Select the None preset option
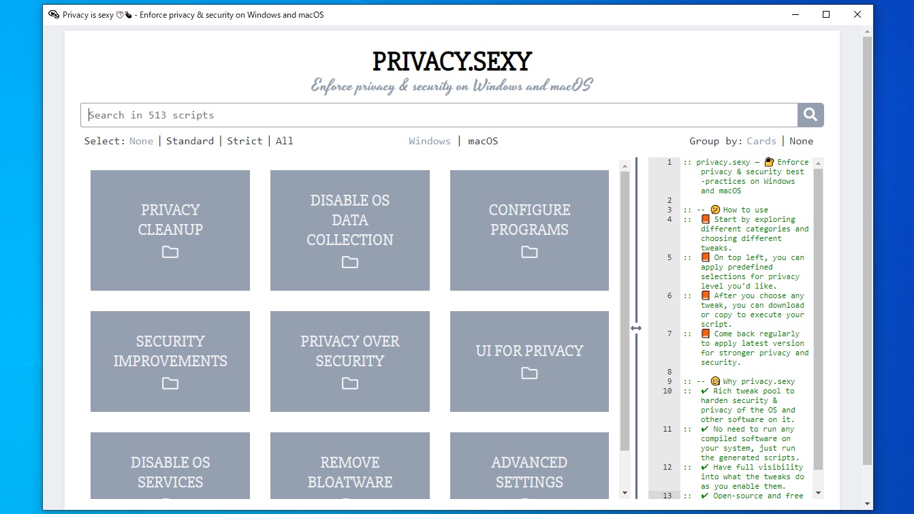 [141, 141]
